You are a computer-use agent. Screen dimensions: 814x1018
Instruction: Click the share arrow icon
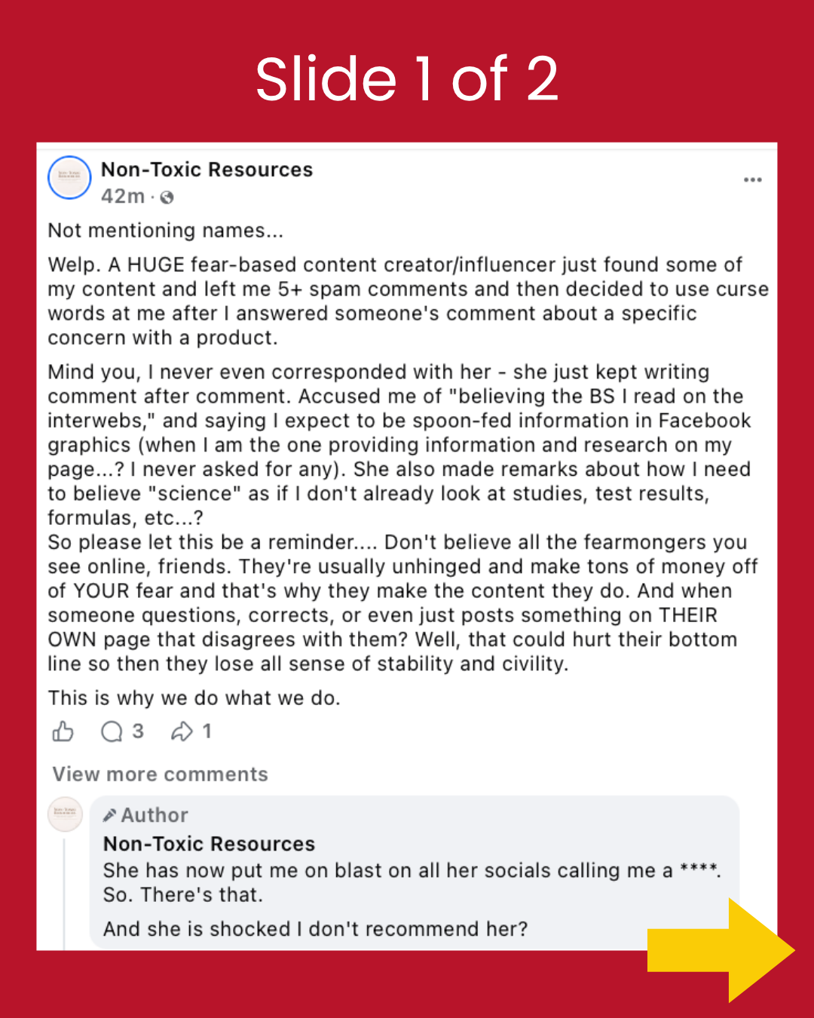(x=182, y=731)
